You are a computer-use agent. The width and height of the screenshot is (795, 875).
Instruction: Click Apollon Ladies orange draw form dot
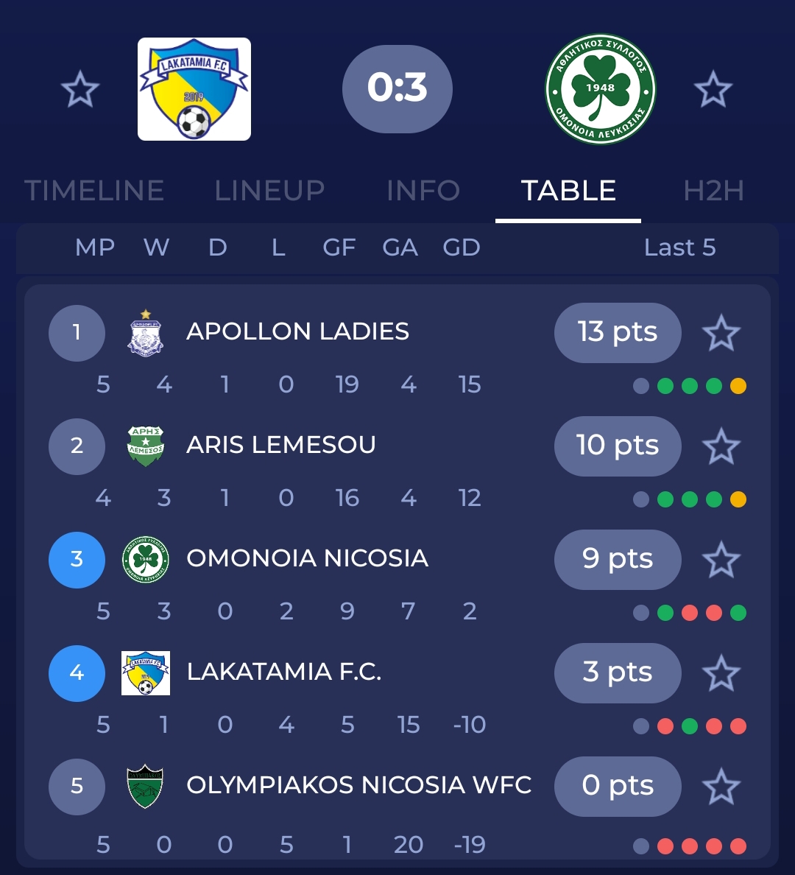[x=738, y=386]
